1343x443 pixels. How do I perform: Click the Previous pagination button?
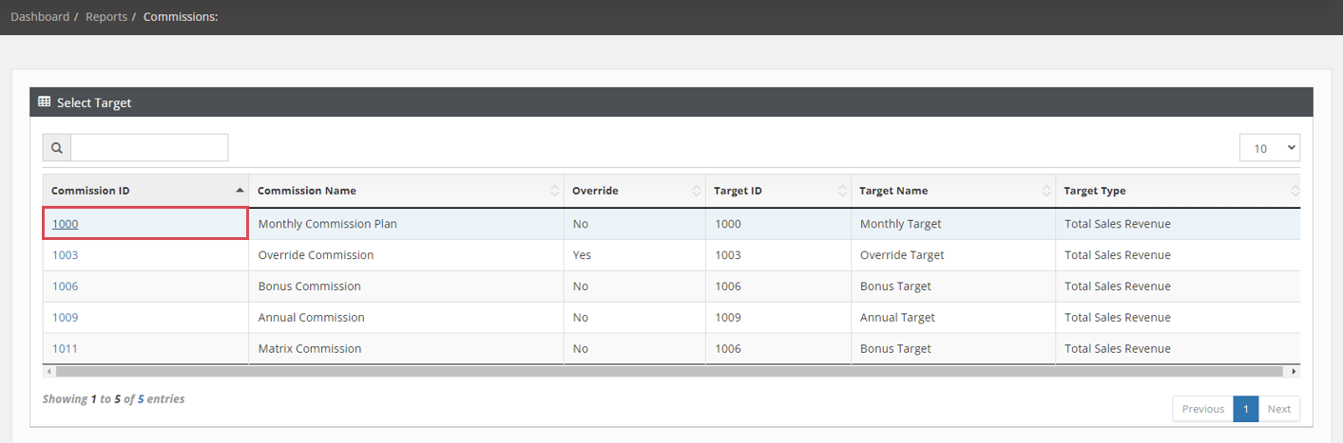pos(1203,409)
